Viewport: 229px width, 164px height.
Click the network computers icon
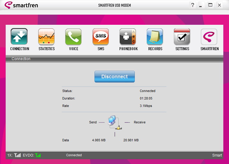click(115, 122)
